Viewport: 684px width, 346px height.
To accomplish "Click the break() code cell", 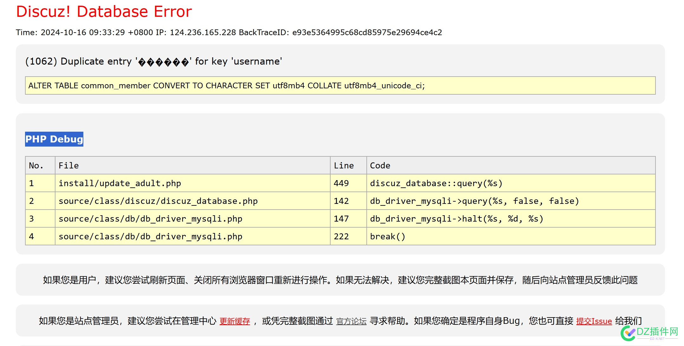I will coord(511,236).
